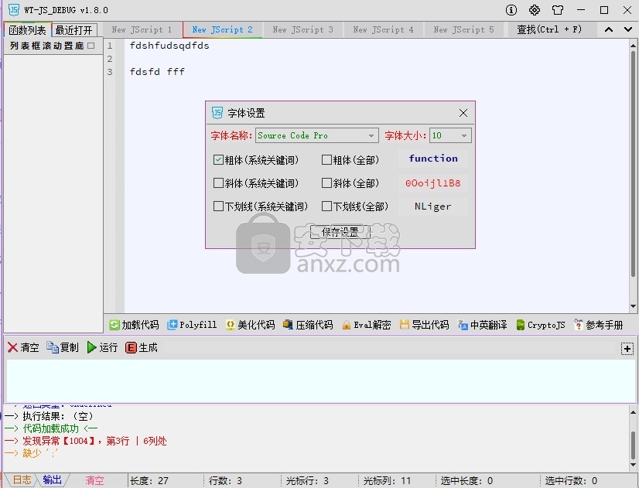Screen dimensions: 639x488
Task: Click the 执行结果: (空) log line
Action: [49, 416]
